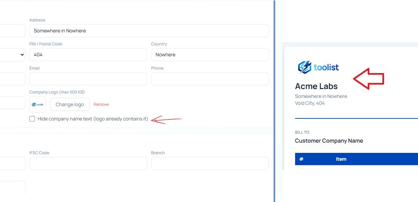Click the Branch input field

point(210,163)
